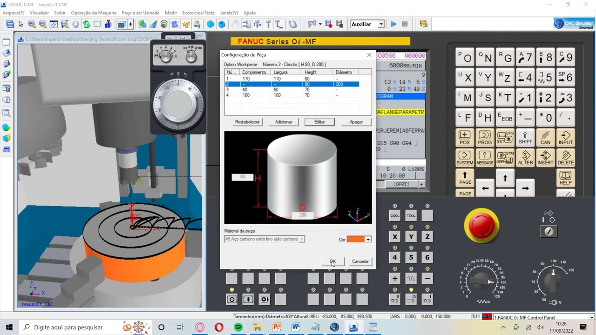Select the Z axis button
This screenshot has width=596, height=335.
(x=427, y=237)
